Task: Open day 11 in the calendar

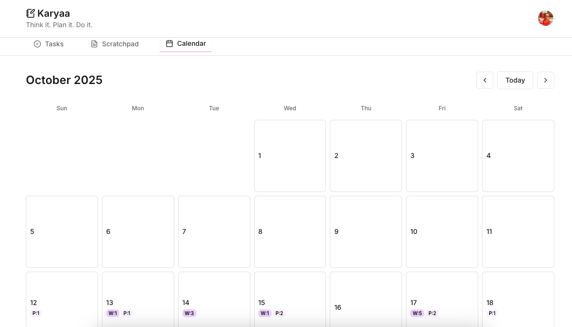Action: [518, 232]
